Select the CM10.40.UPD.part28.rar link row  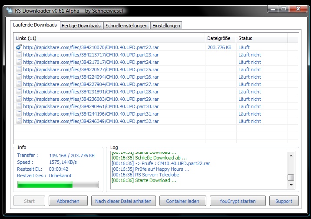(x=156, y=91)
